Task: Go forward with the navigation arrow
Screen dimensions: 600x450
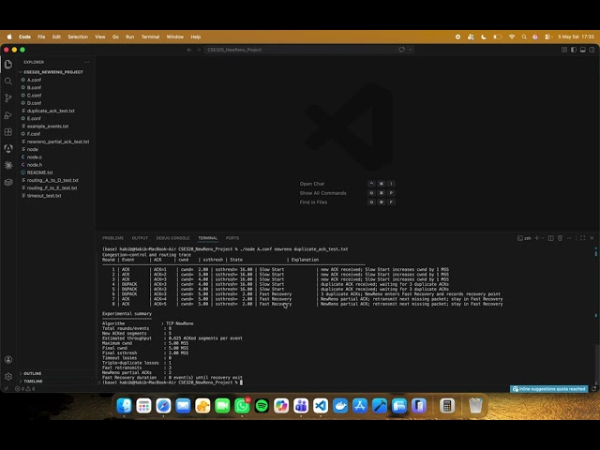Action: coord(199,50)
